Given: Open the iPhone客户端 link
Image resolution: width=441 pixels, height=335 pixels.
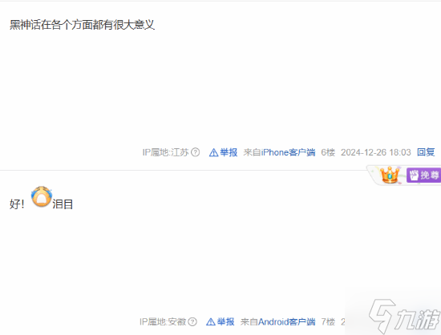Looking at the screenshot, I should point(288,152).
